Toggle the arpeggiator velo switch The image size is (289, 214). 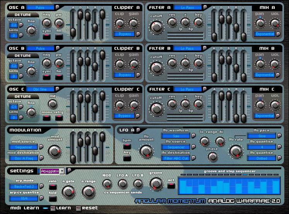(x=53, y=187)
